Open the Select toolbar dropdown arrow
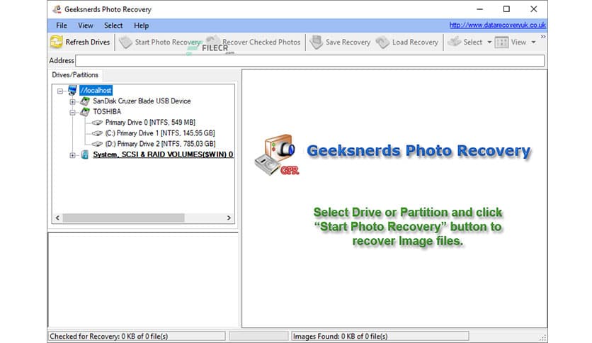592x343 pixels. [x=489, y=42]
